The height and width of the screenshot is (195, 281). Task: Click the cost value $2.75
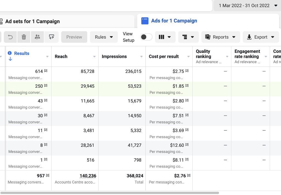[178, 71]
